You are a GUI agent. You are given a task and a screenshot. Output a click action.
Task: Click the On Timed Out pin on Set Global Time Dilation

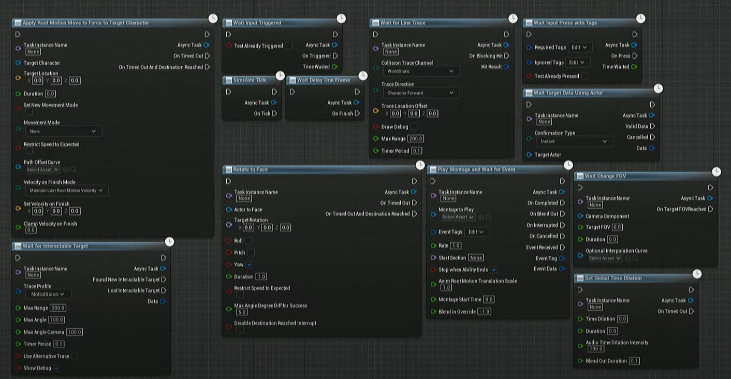click(x=691, y=311)
